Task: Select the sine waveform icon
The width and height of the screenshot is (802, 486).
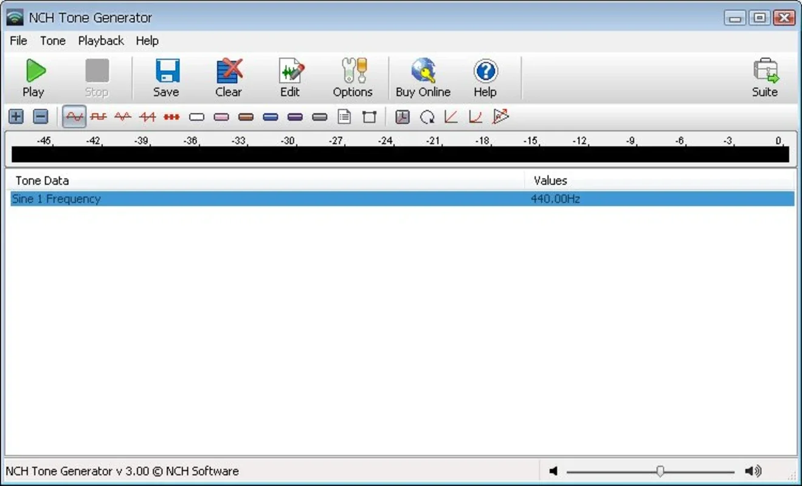Action: [74, 117]
